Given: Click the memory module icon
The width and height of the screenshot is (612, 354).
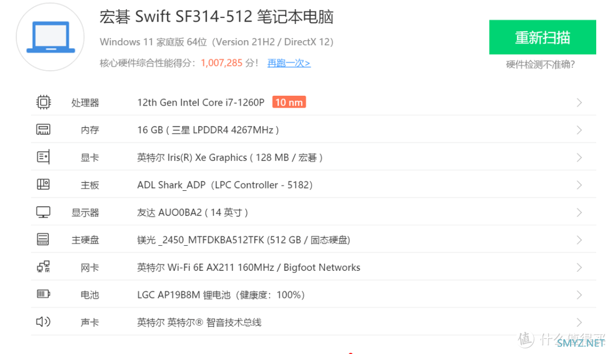Looking at the screenshot, I should click(43, 130).
